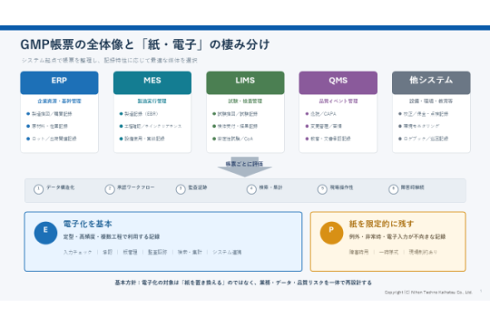Click the 紙を限定的に残す heading
The height and width of the screenshot is (326, 490).
point(381,224)
